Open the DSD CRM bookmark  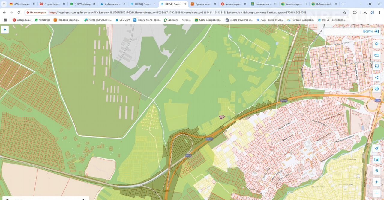(122, 20)
